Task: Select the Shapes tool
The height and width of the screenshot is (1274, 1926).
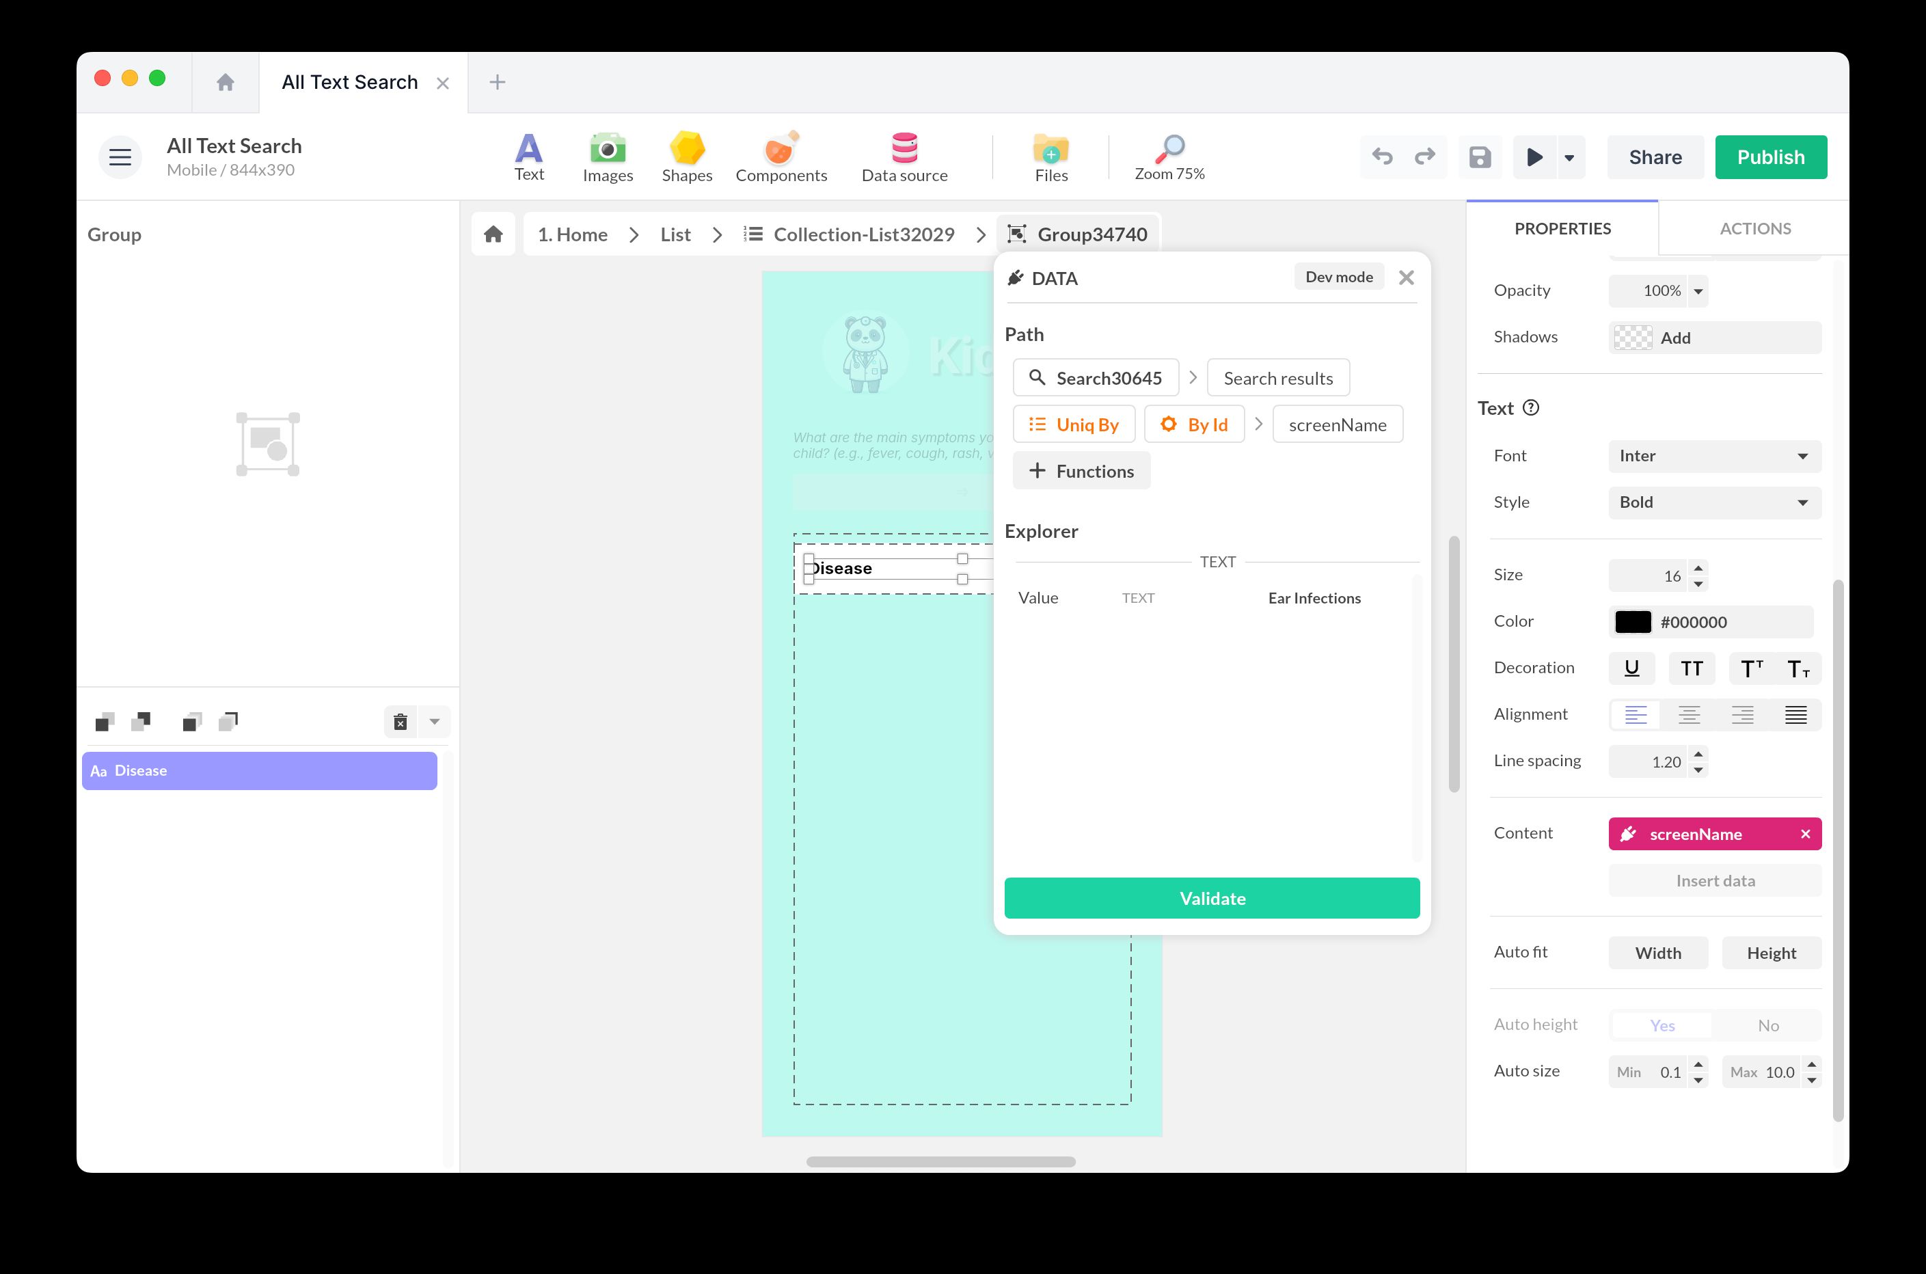Action: pyautogui.click(x=686, y=156)
